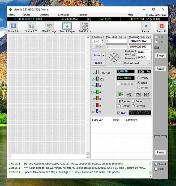
Task: Click the green 1,0s block color indicator
Action: (97, 92)
